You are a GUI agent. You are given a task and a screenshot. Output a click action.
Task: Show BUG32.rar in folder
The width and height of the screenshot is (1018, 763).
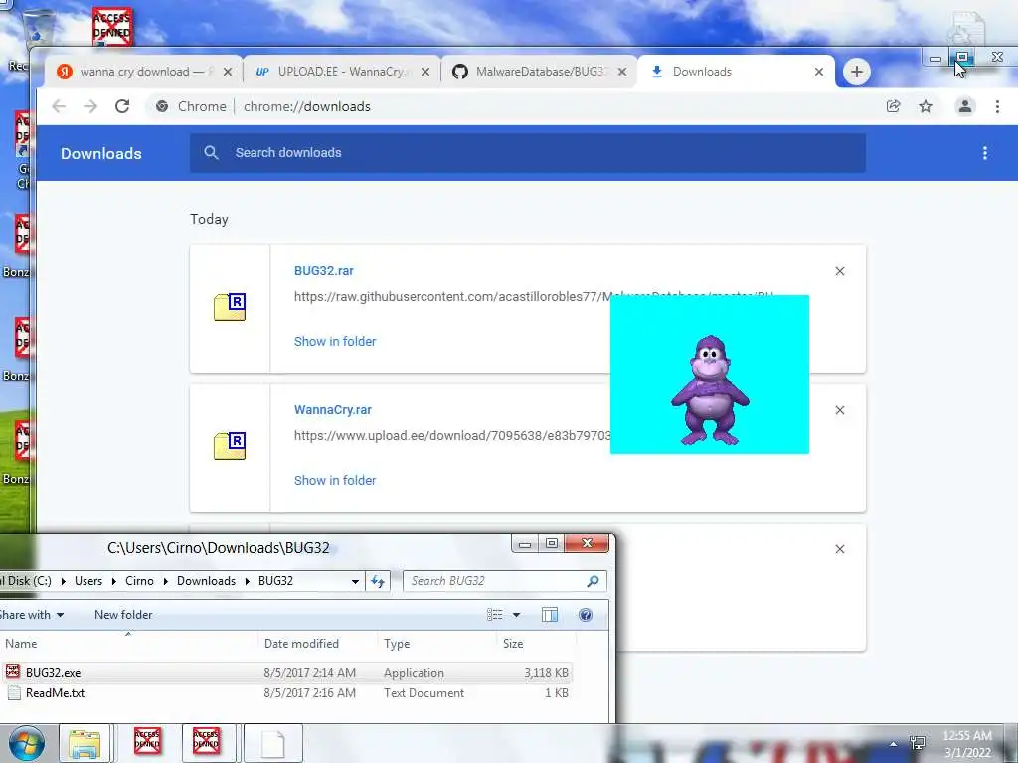pyautogui.click(x=335, y=342)
